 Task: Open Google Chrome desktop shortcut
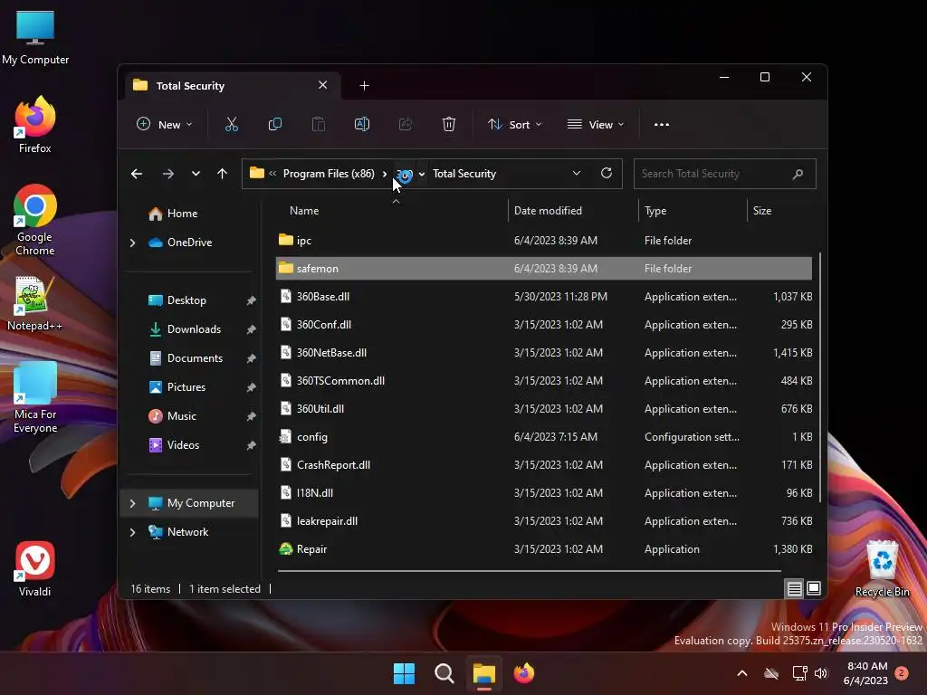click(x=35, y=220)
